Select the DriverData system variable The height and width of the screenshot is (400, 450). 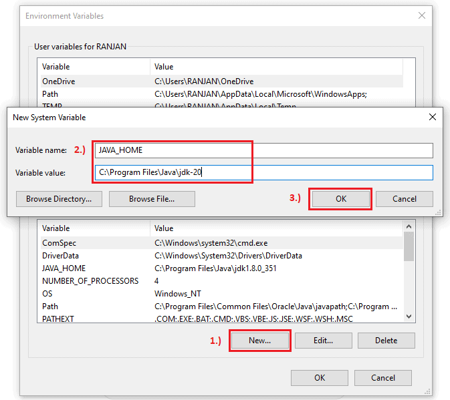[x=222, y=256]
